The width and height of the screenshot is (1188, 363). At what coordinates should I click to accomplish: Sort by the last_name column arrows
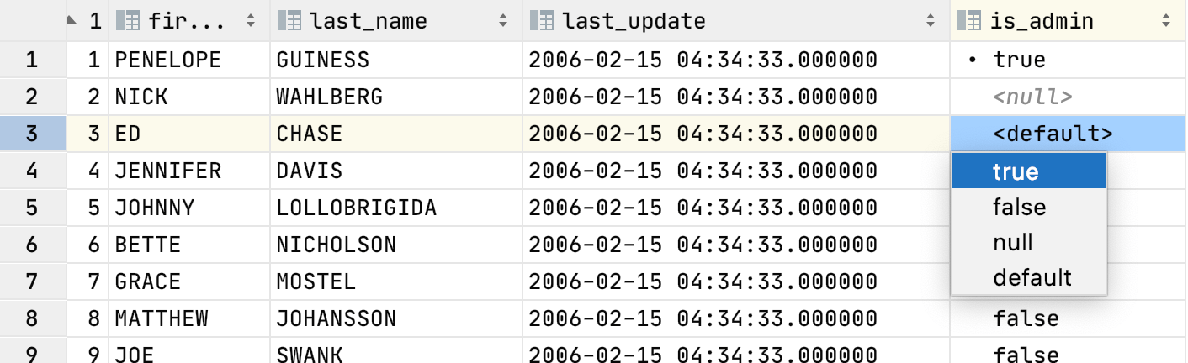click(503, 21)
